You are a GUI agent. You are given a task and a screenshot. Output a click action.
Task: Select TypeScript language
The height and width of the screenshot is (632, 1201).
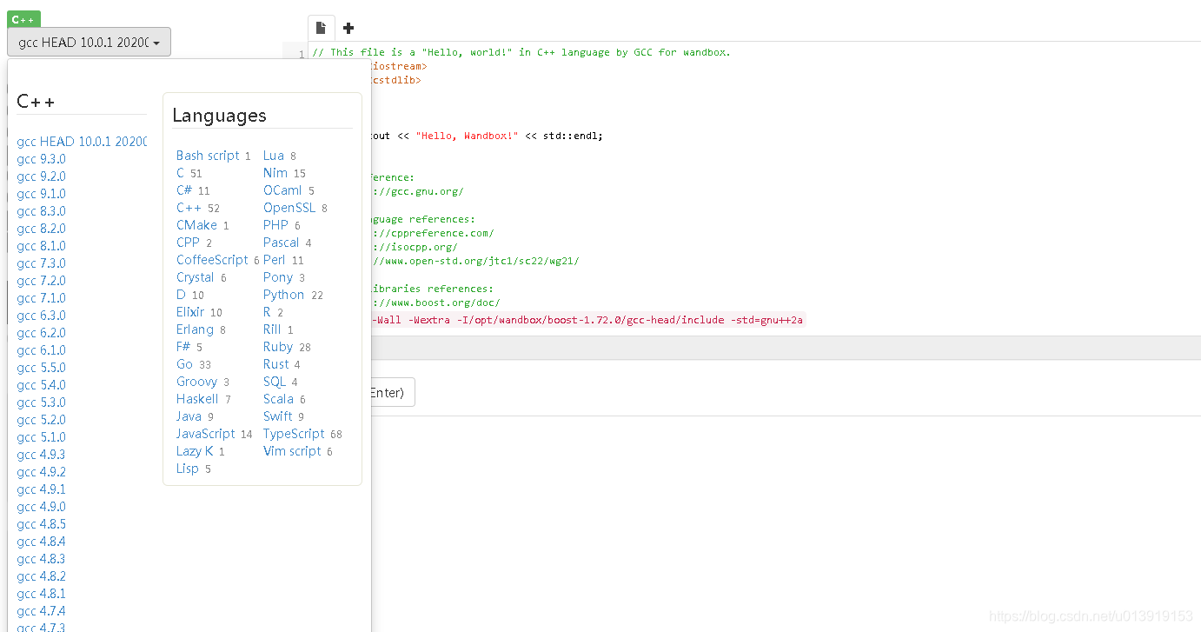pyautogui.click(x=294, y=434)
